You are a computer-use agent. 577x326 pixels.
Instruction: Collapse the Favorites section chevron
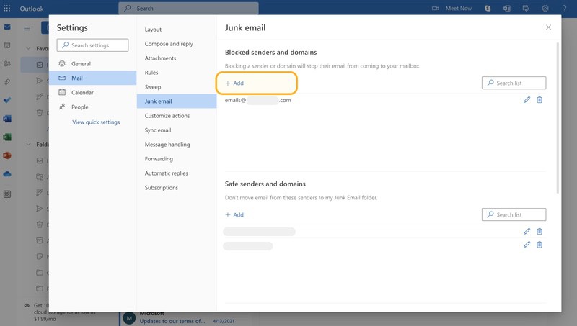tap(28, 48)
